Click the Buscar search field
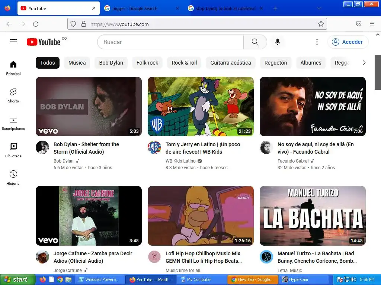Viewport: 381px width, 285px height. [x=170, y=42]
